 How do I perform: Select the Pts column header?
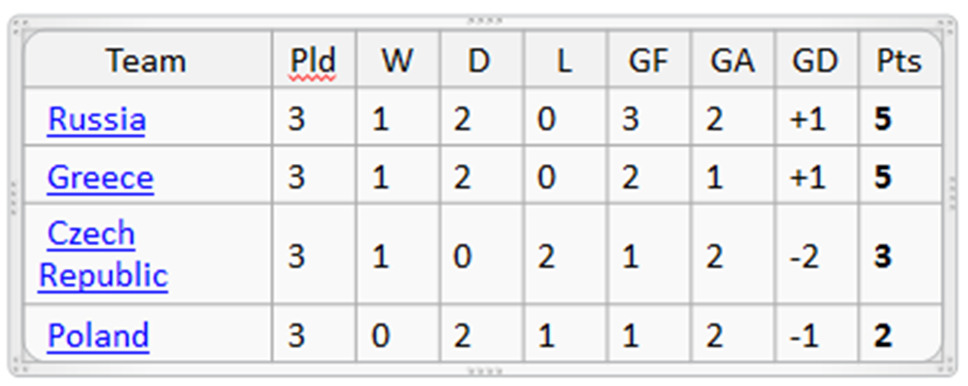[x=898, y=61]
